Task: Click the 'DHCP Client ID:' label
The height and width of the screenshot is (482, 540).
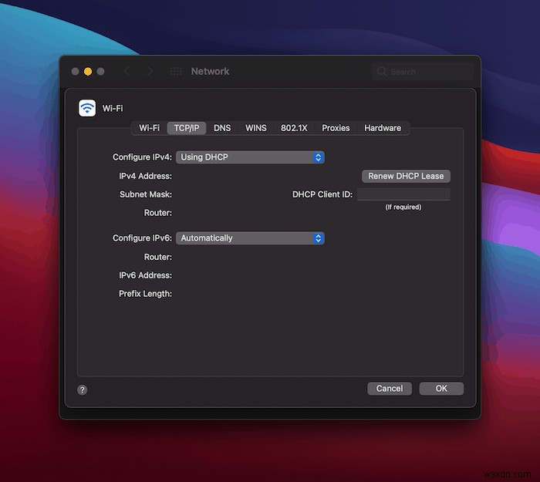Action: pyautogui.click(x=322, y=194)
